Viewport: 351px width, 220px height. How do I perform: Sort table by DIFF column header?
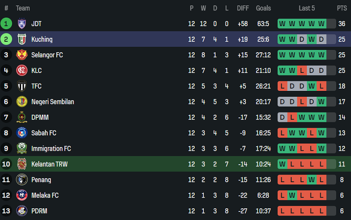click(x=243, y=8)
